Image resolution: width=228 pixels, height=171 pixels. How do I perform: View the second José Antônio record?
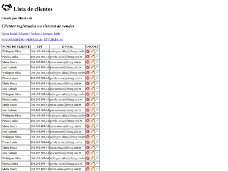[x=97, y=89]
